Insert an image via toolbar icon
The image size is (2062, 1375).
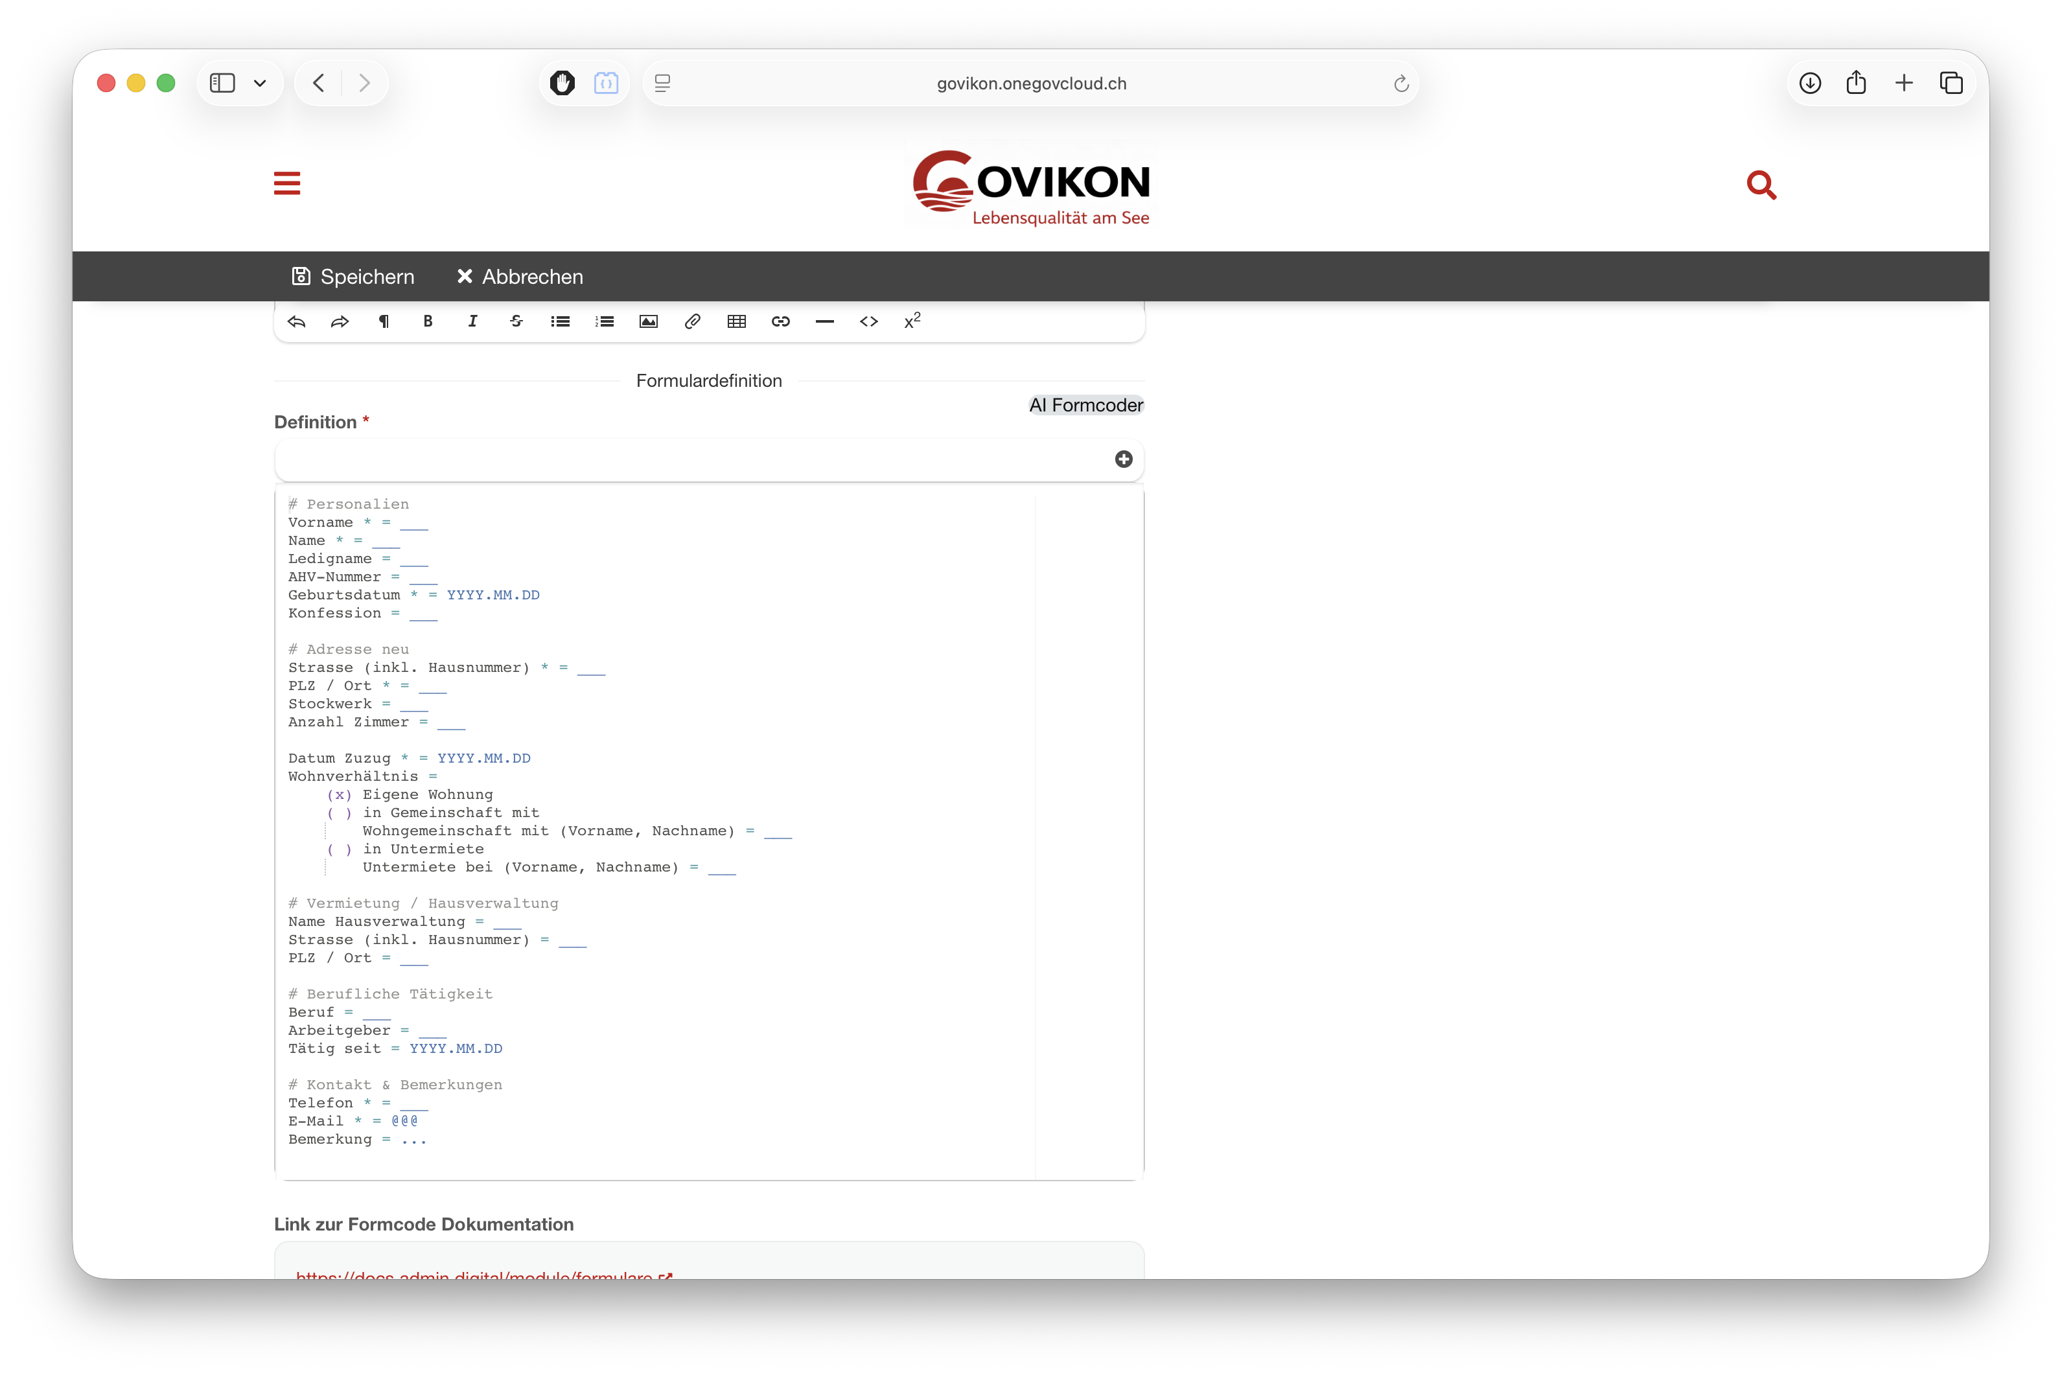[x=649, y=322]
